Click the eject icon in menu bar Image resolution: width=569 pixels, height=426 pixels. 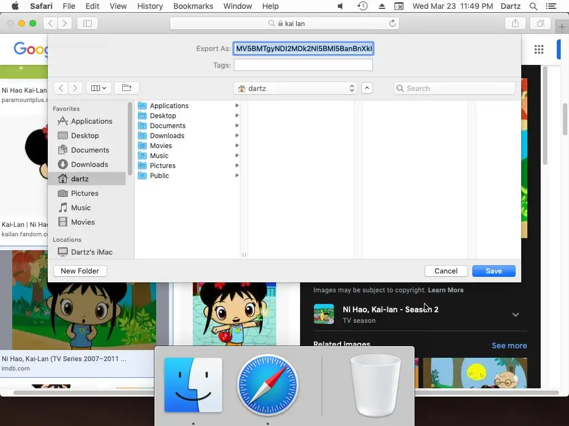[382, 6]
